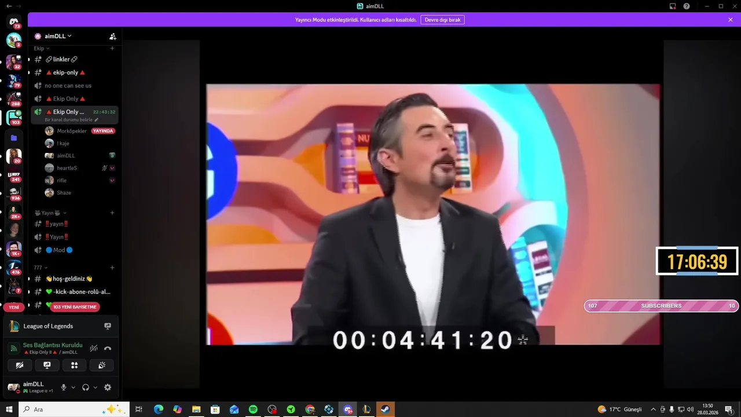The width and height of the screenshot is (741, 417).
Task: Open the Discord help icon in title bar
Action: [x=687, y=6]
